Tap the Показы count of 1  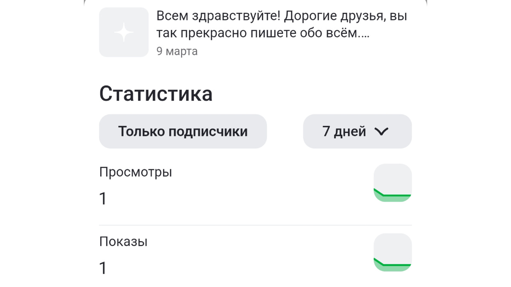103,268
